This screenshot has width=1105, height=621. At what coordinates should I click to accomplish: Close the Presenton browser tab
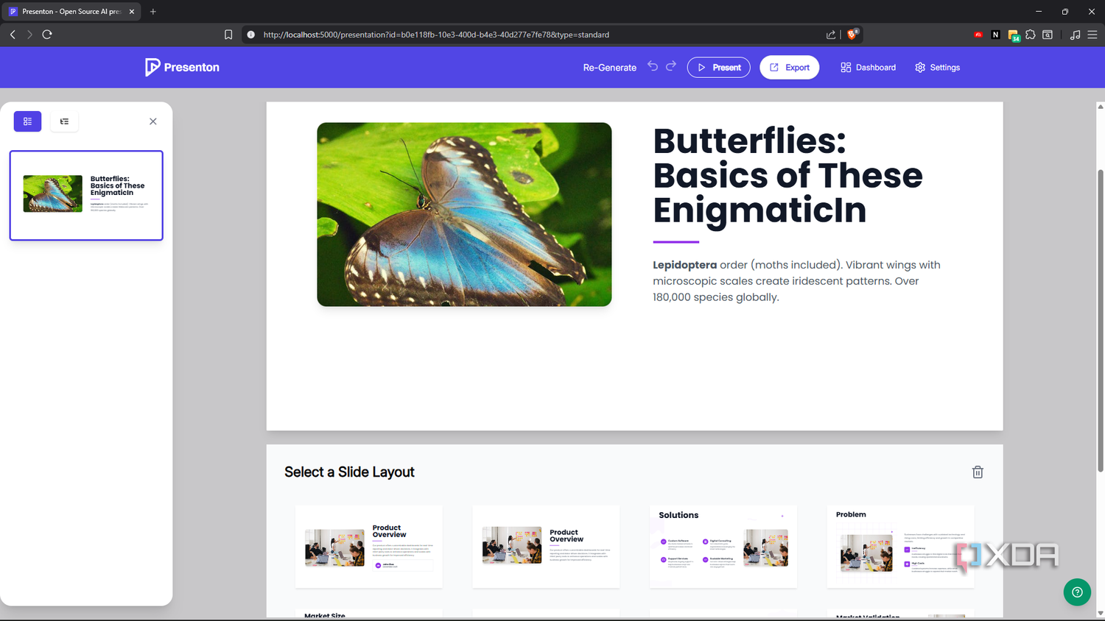click(x=132, y=12)
